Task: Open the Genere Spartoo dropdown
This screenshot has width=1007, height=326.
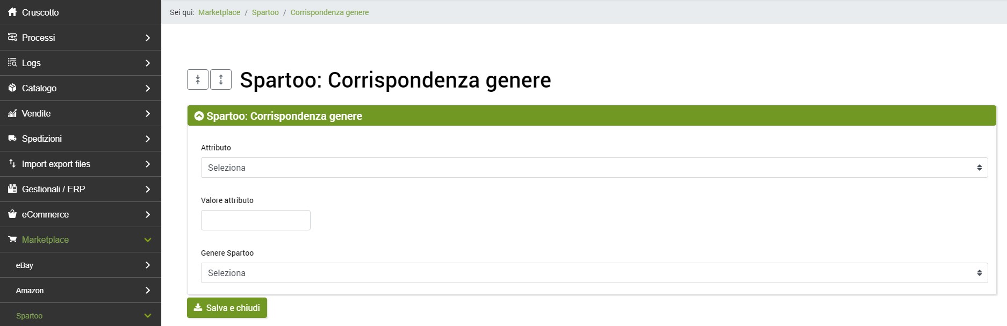Action: point(594,273)
